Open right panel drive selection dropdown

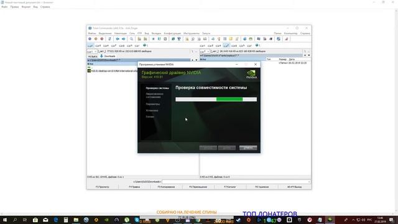[205, 51]
